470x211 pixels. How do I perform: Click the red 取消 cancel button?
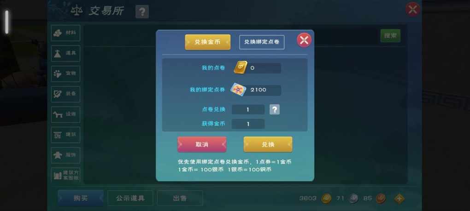(x=202, y=145)
